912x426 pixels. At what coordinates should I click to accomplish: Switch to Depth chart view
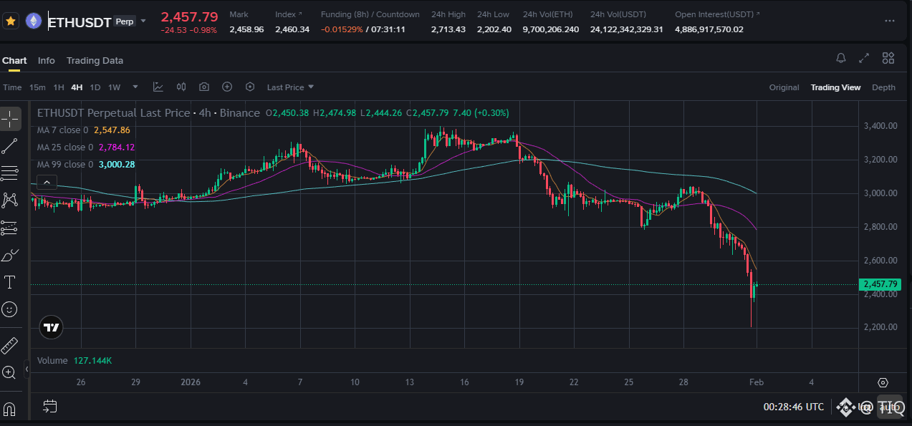[883, 87]
